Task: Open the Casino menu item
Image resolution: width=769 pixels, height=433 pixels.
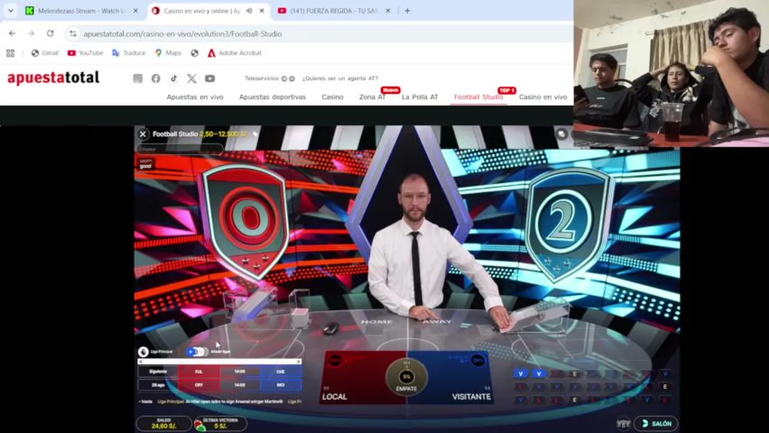Action: (332, 97)
